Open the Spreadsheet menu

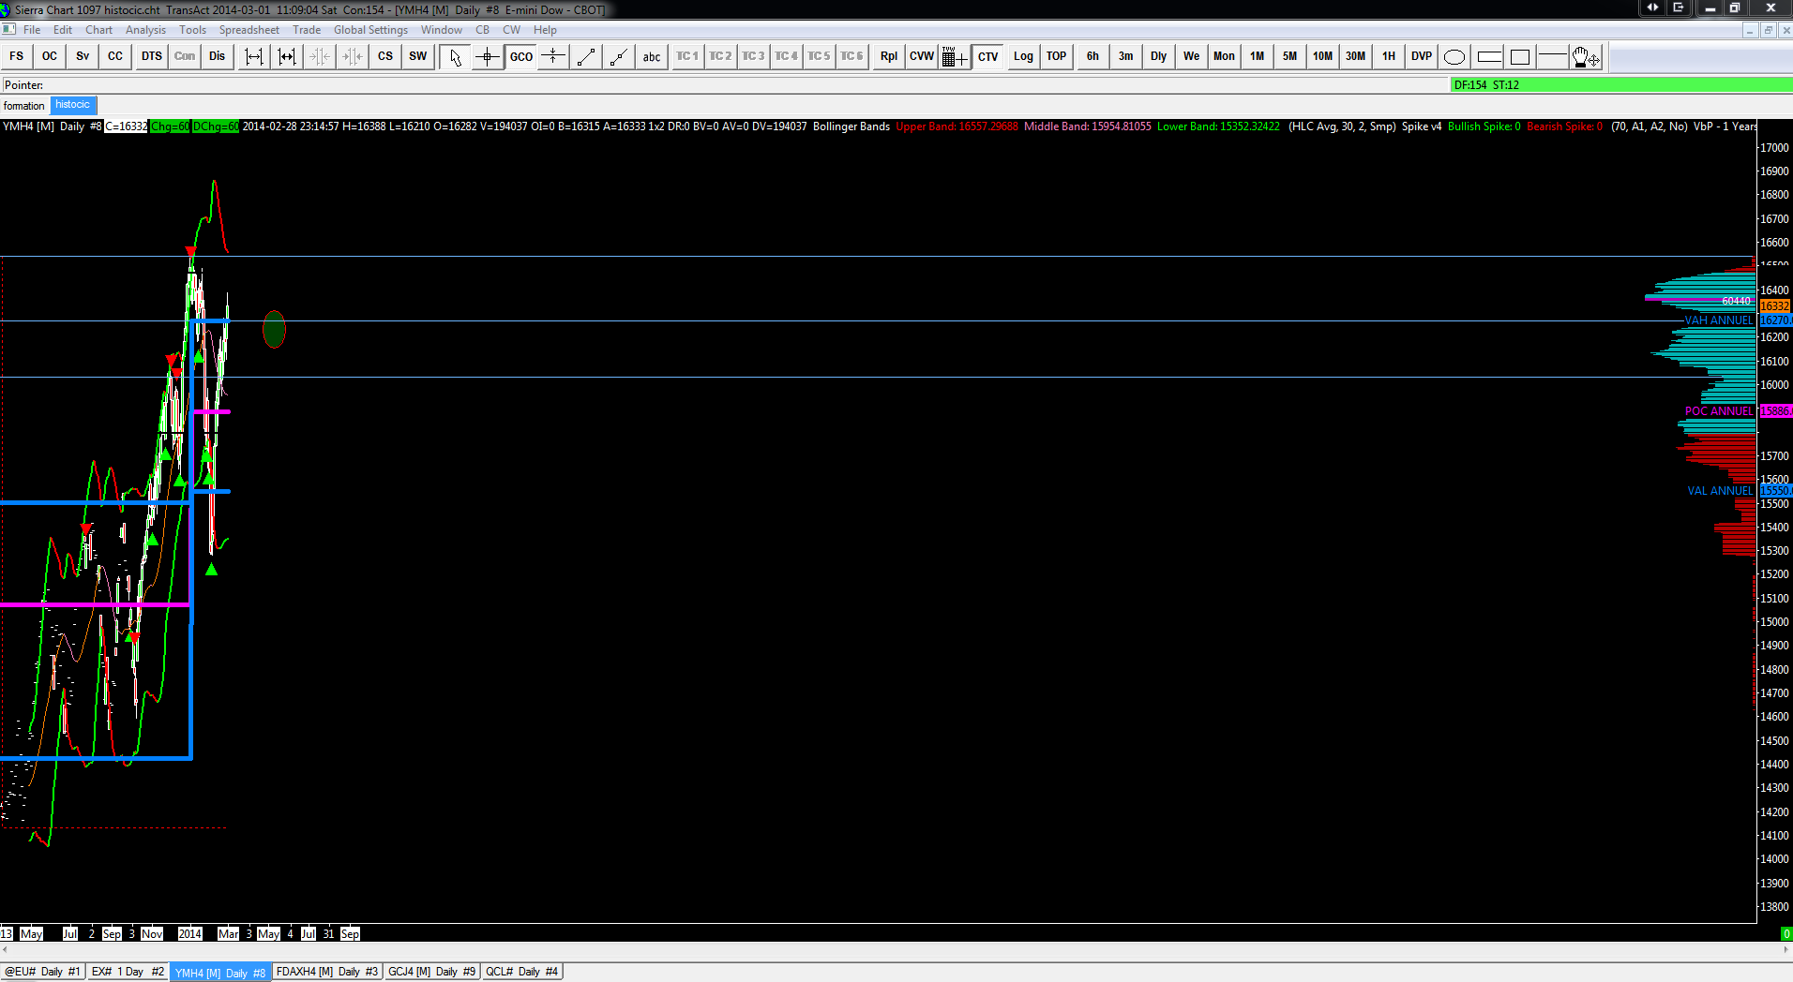pyautogui.click(x=249, y=30)
